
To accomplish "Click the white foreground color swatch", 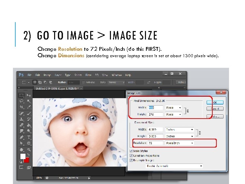I will [23, 156].
